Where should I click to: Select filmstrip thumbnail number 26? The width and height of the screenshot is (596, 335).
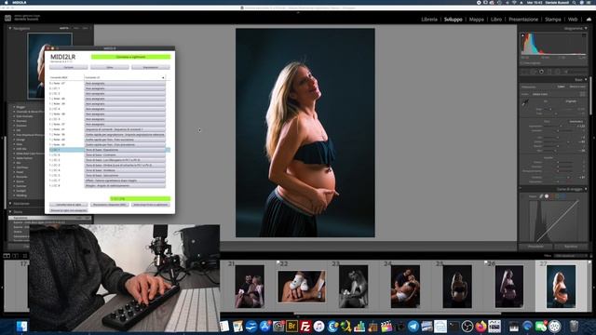pos(509,287)
